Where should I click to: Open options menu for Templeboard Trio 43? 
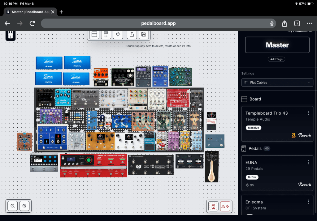(308, 113)
